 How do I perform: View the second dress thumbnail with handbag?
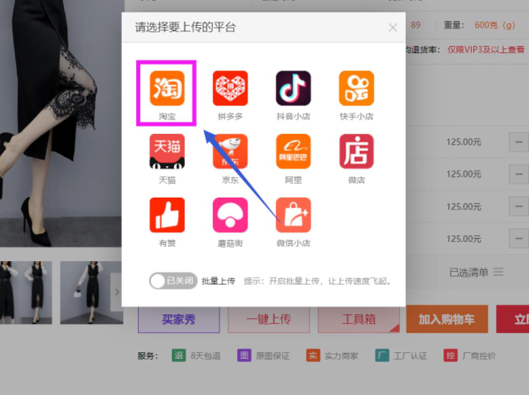point(91,293)
